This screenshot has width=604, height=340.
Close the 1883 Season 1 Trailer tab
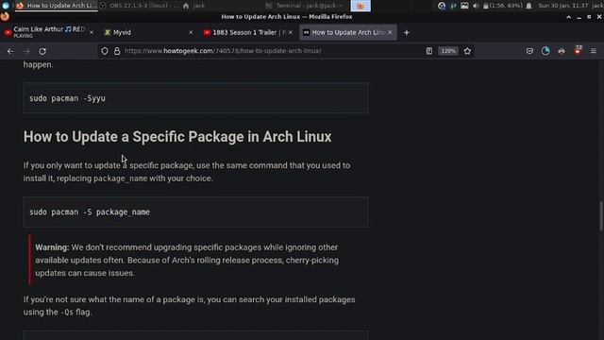coord(291,33)
